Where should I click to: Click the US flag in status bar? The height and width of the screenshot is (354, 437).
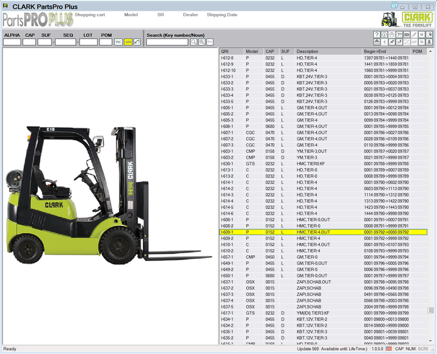click(x=389, y=349)
